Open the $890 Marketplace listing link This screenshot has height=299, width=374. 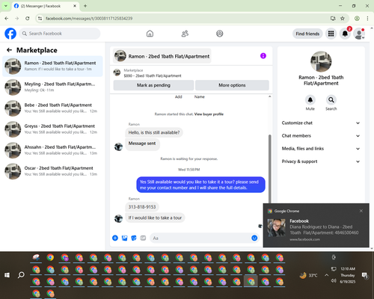153,75
